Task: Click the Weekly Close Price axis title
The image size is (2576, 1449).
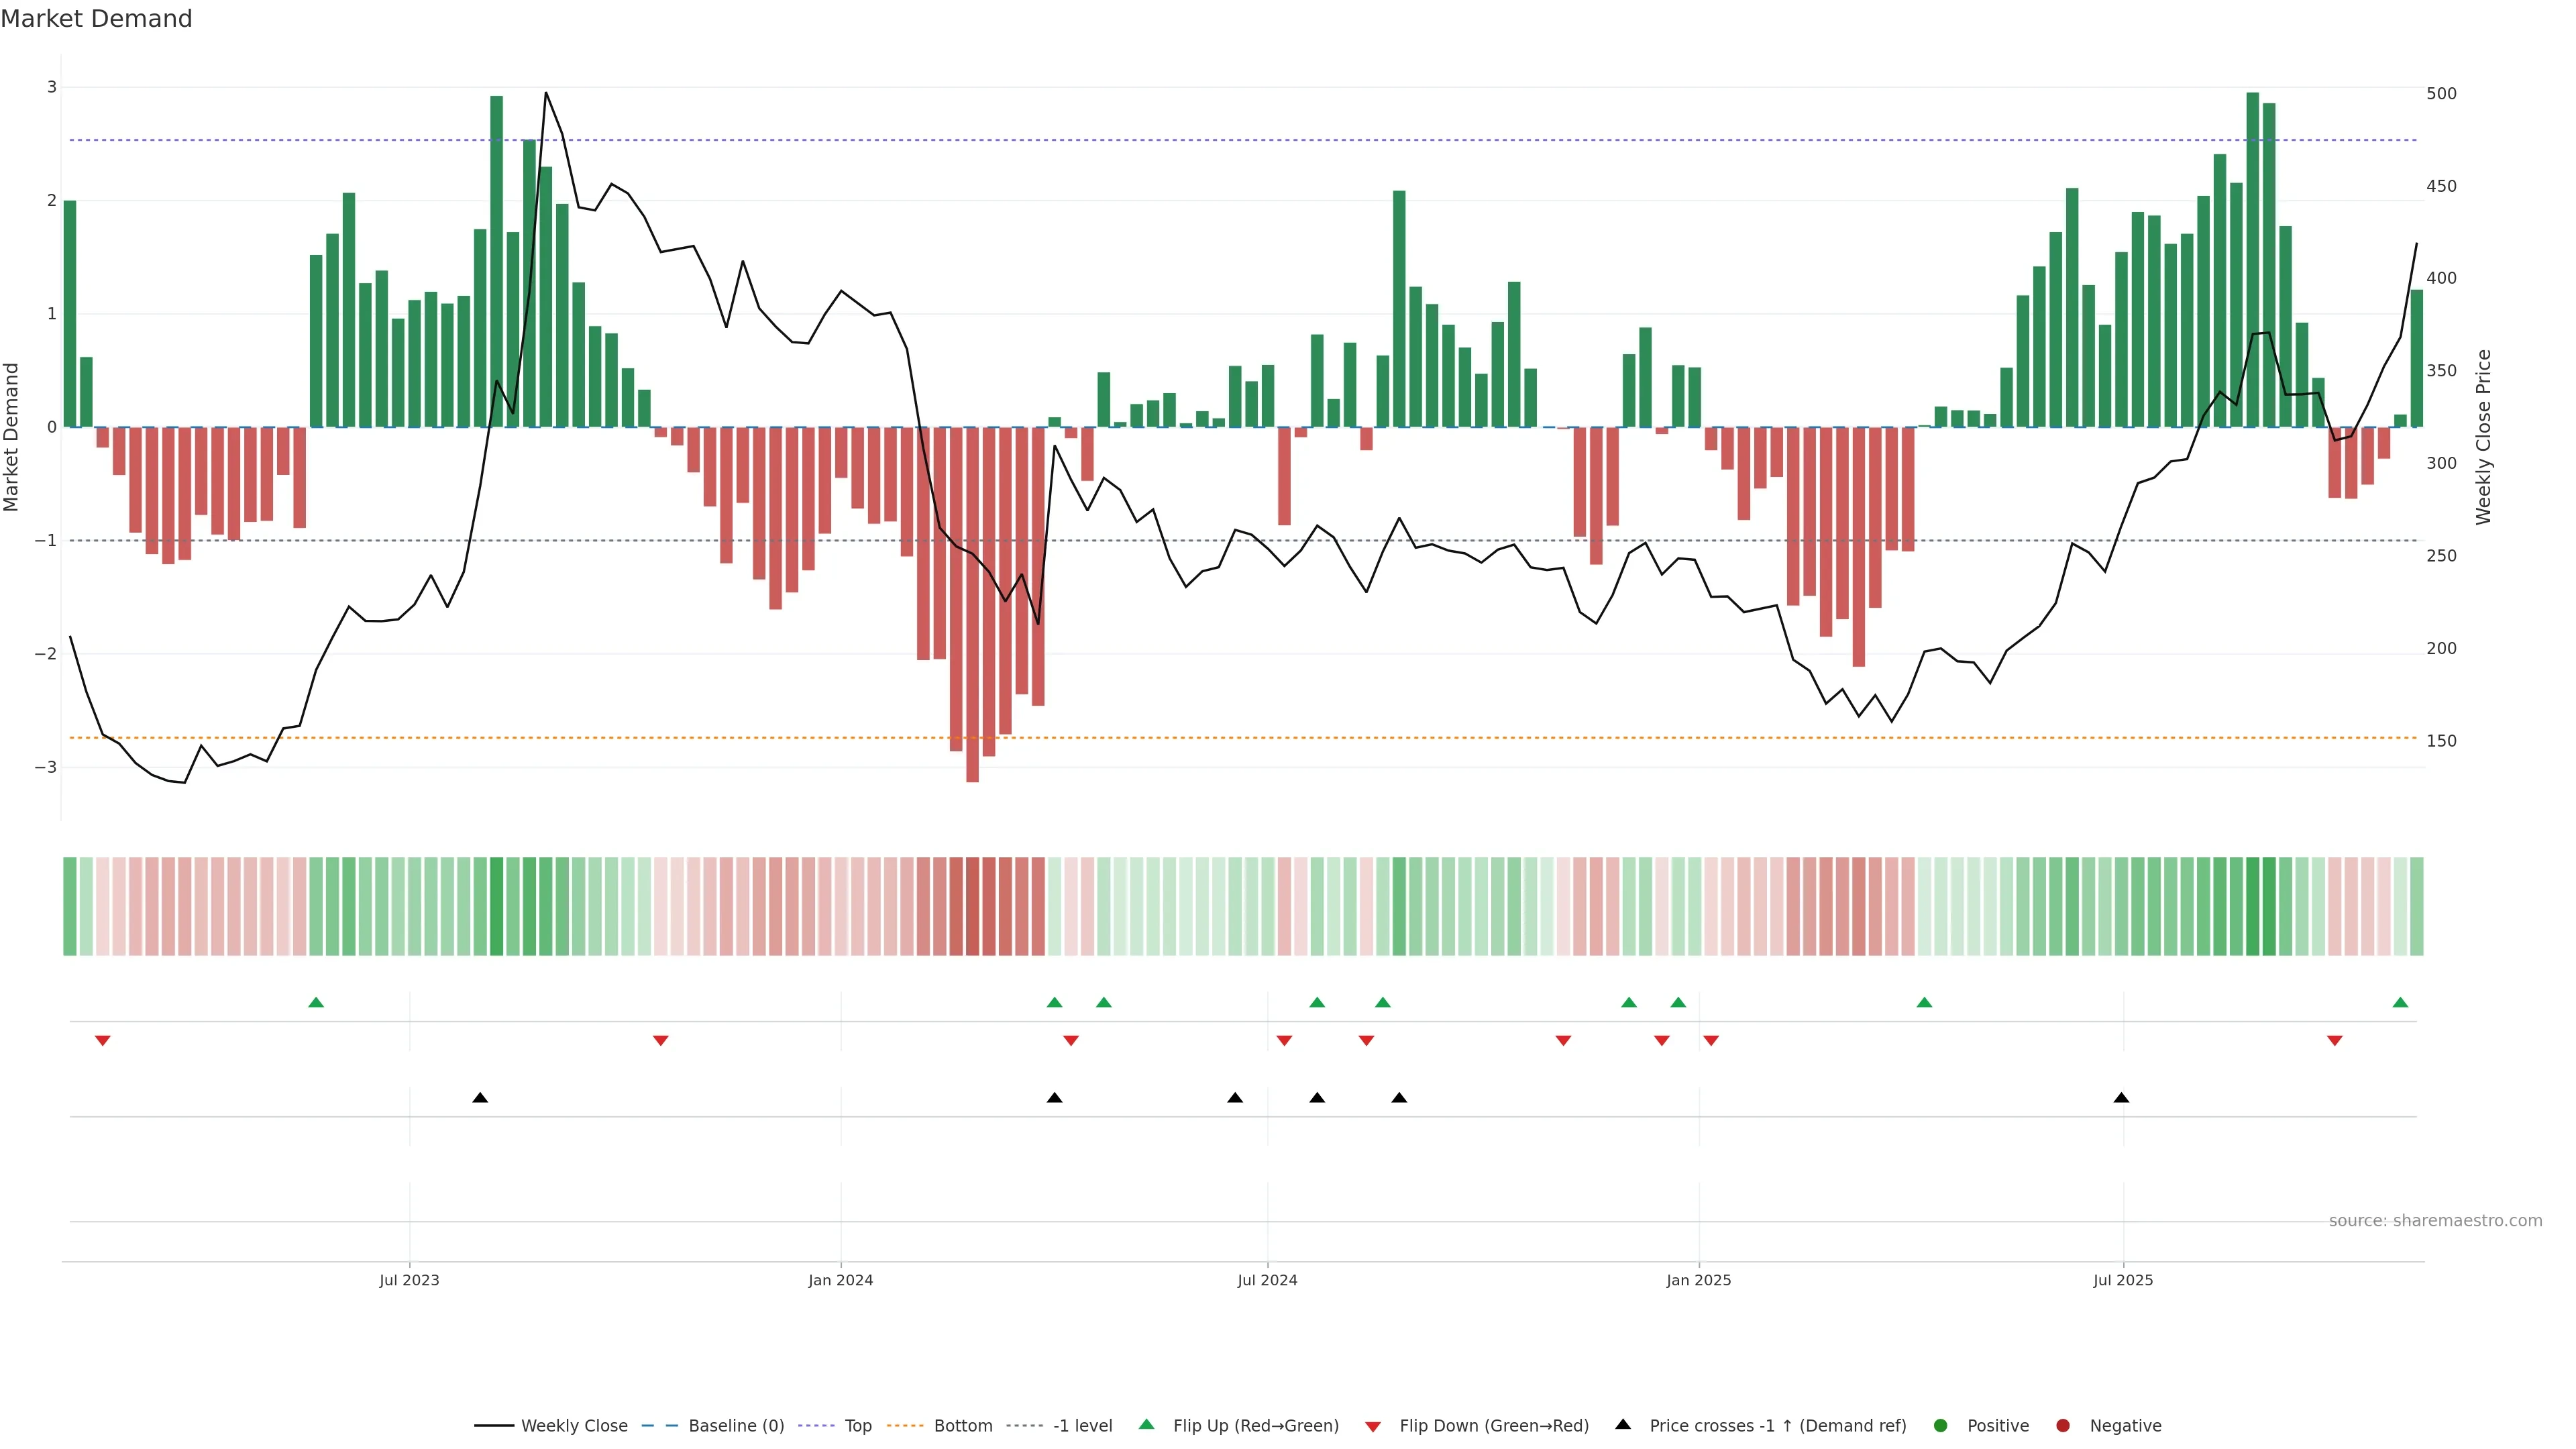Action: 2483,437
